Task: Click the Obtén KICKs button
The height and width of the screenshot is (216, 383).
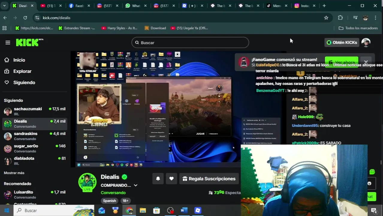Action: coord(342,42)
